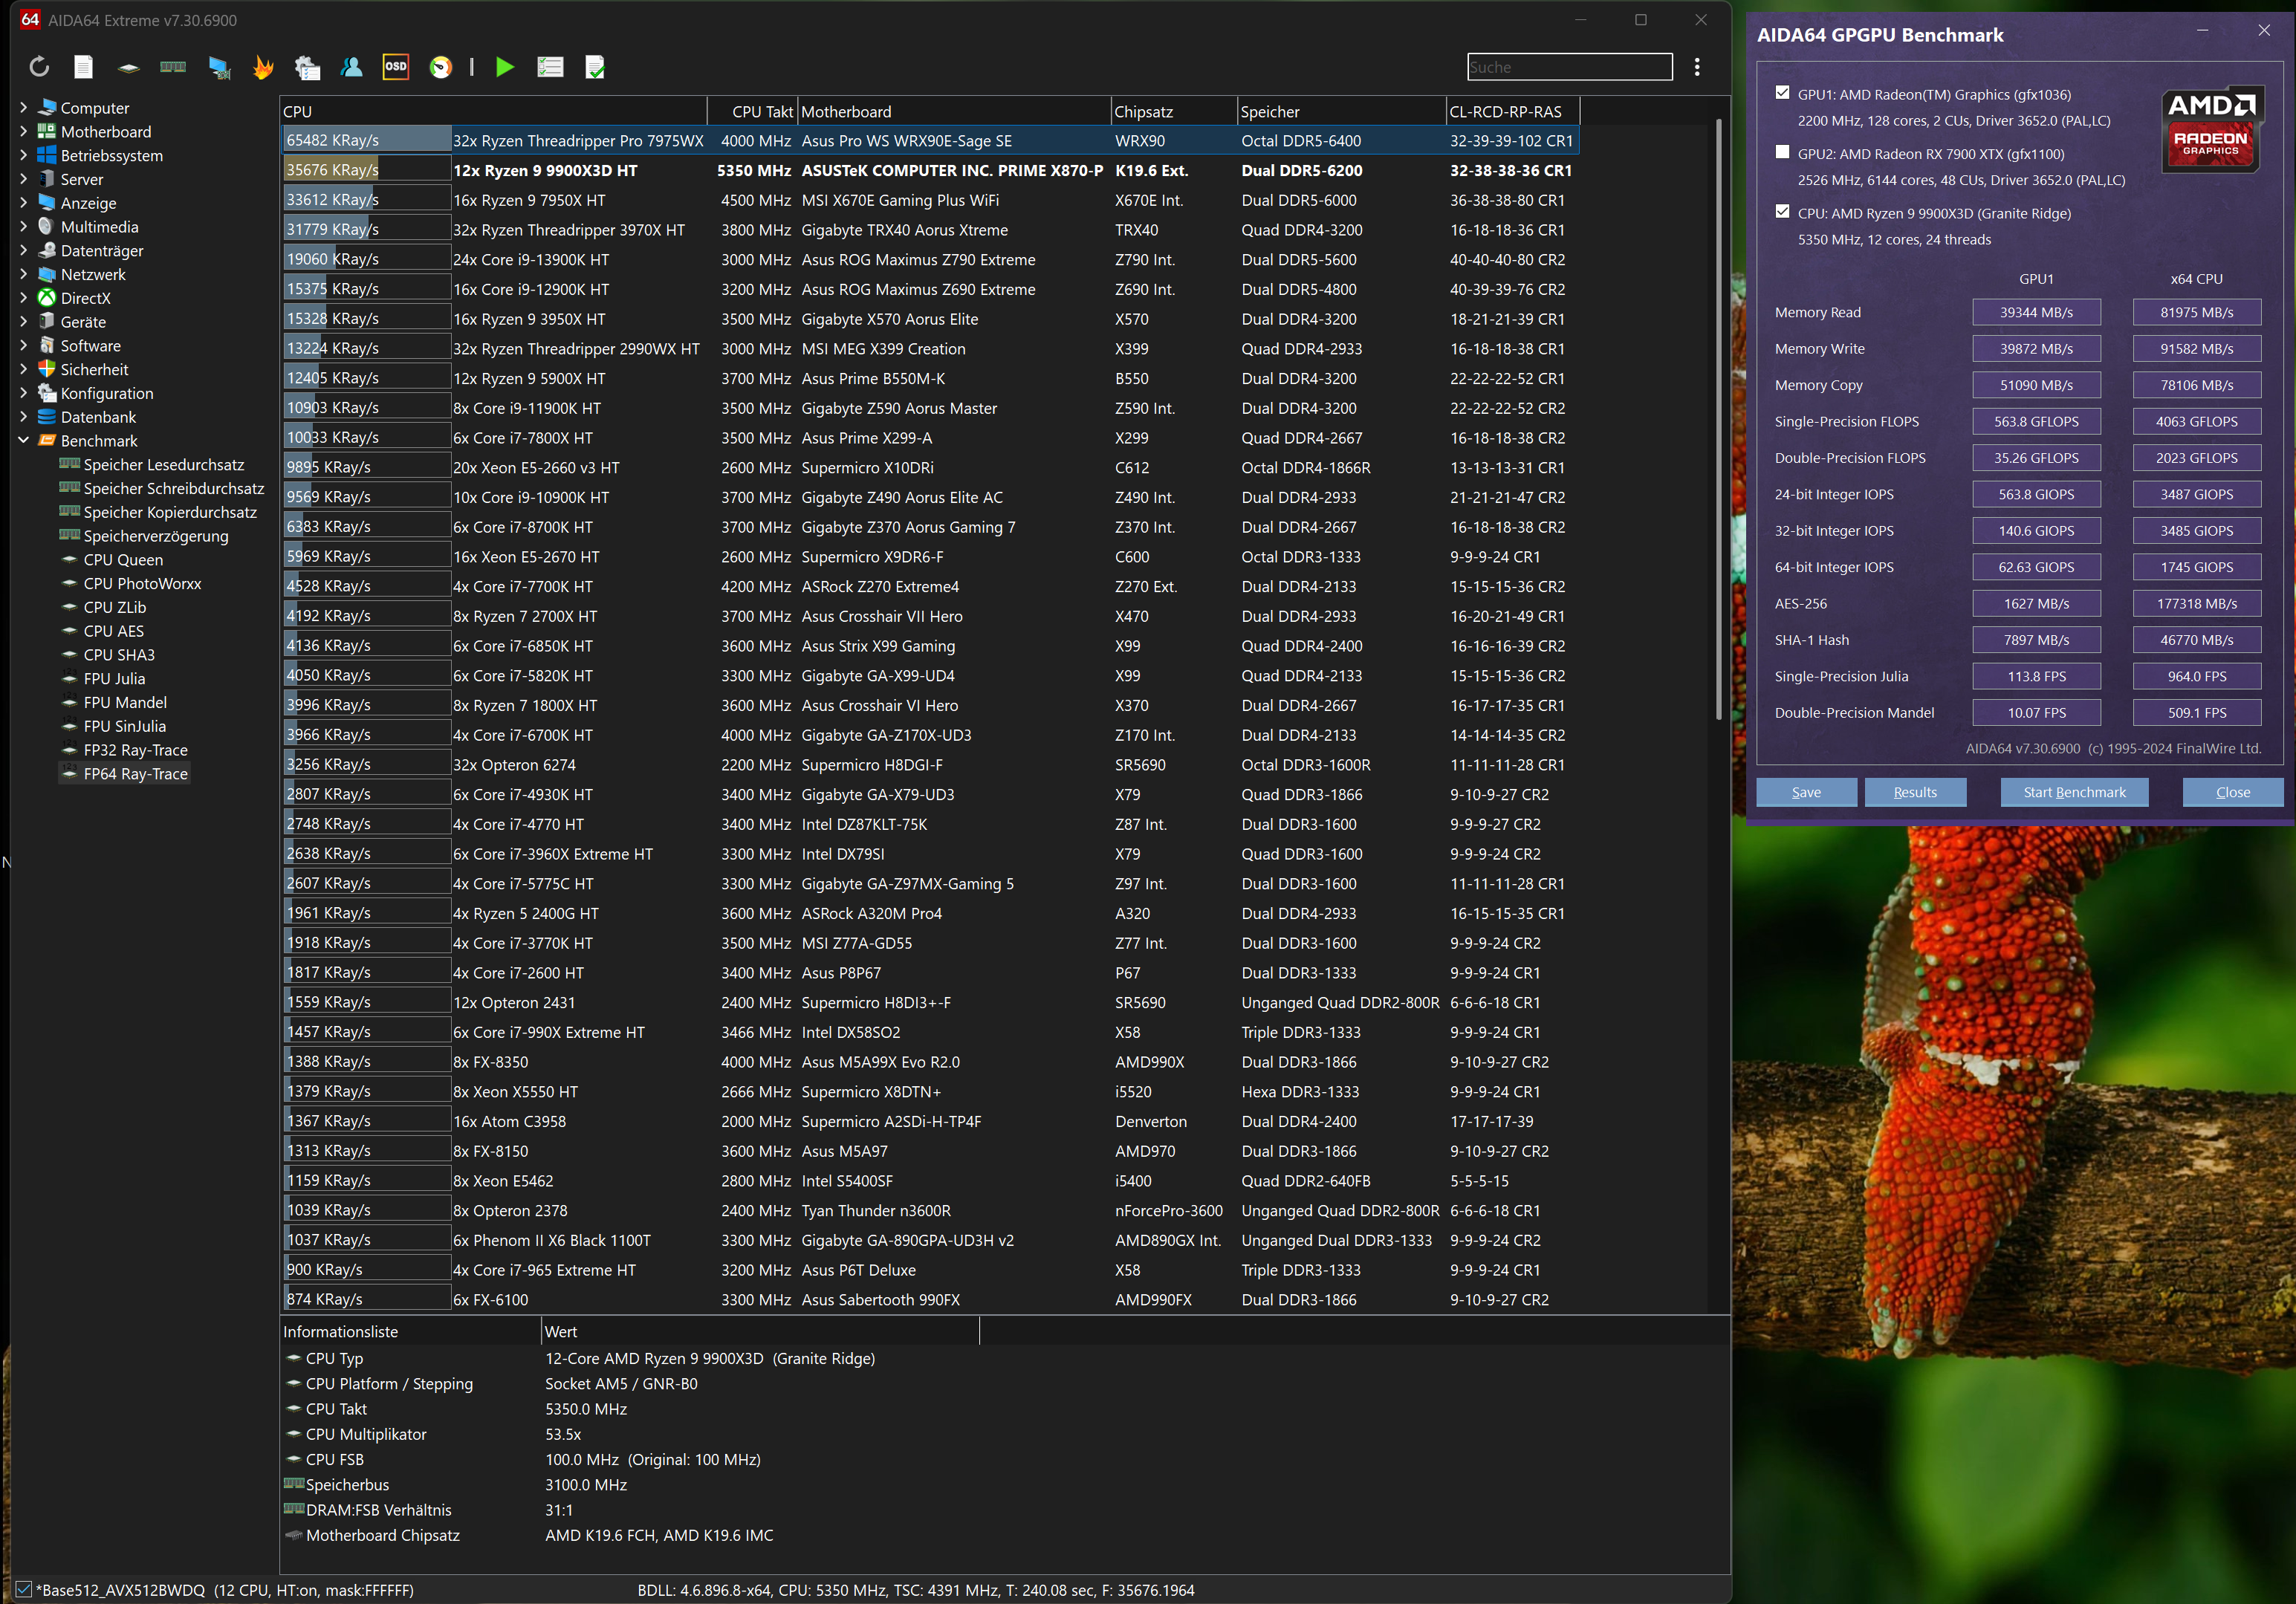Select the 32x Ryzen Threadripper Pro 7975WX row
This screenshot has height=1604, width=2296.
click(930, 141)
